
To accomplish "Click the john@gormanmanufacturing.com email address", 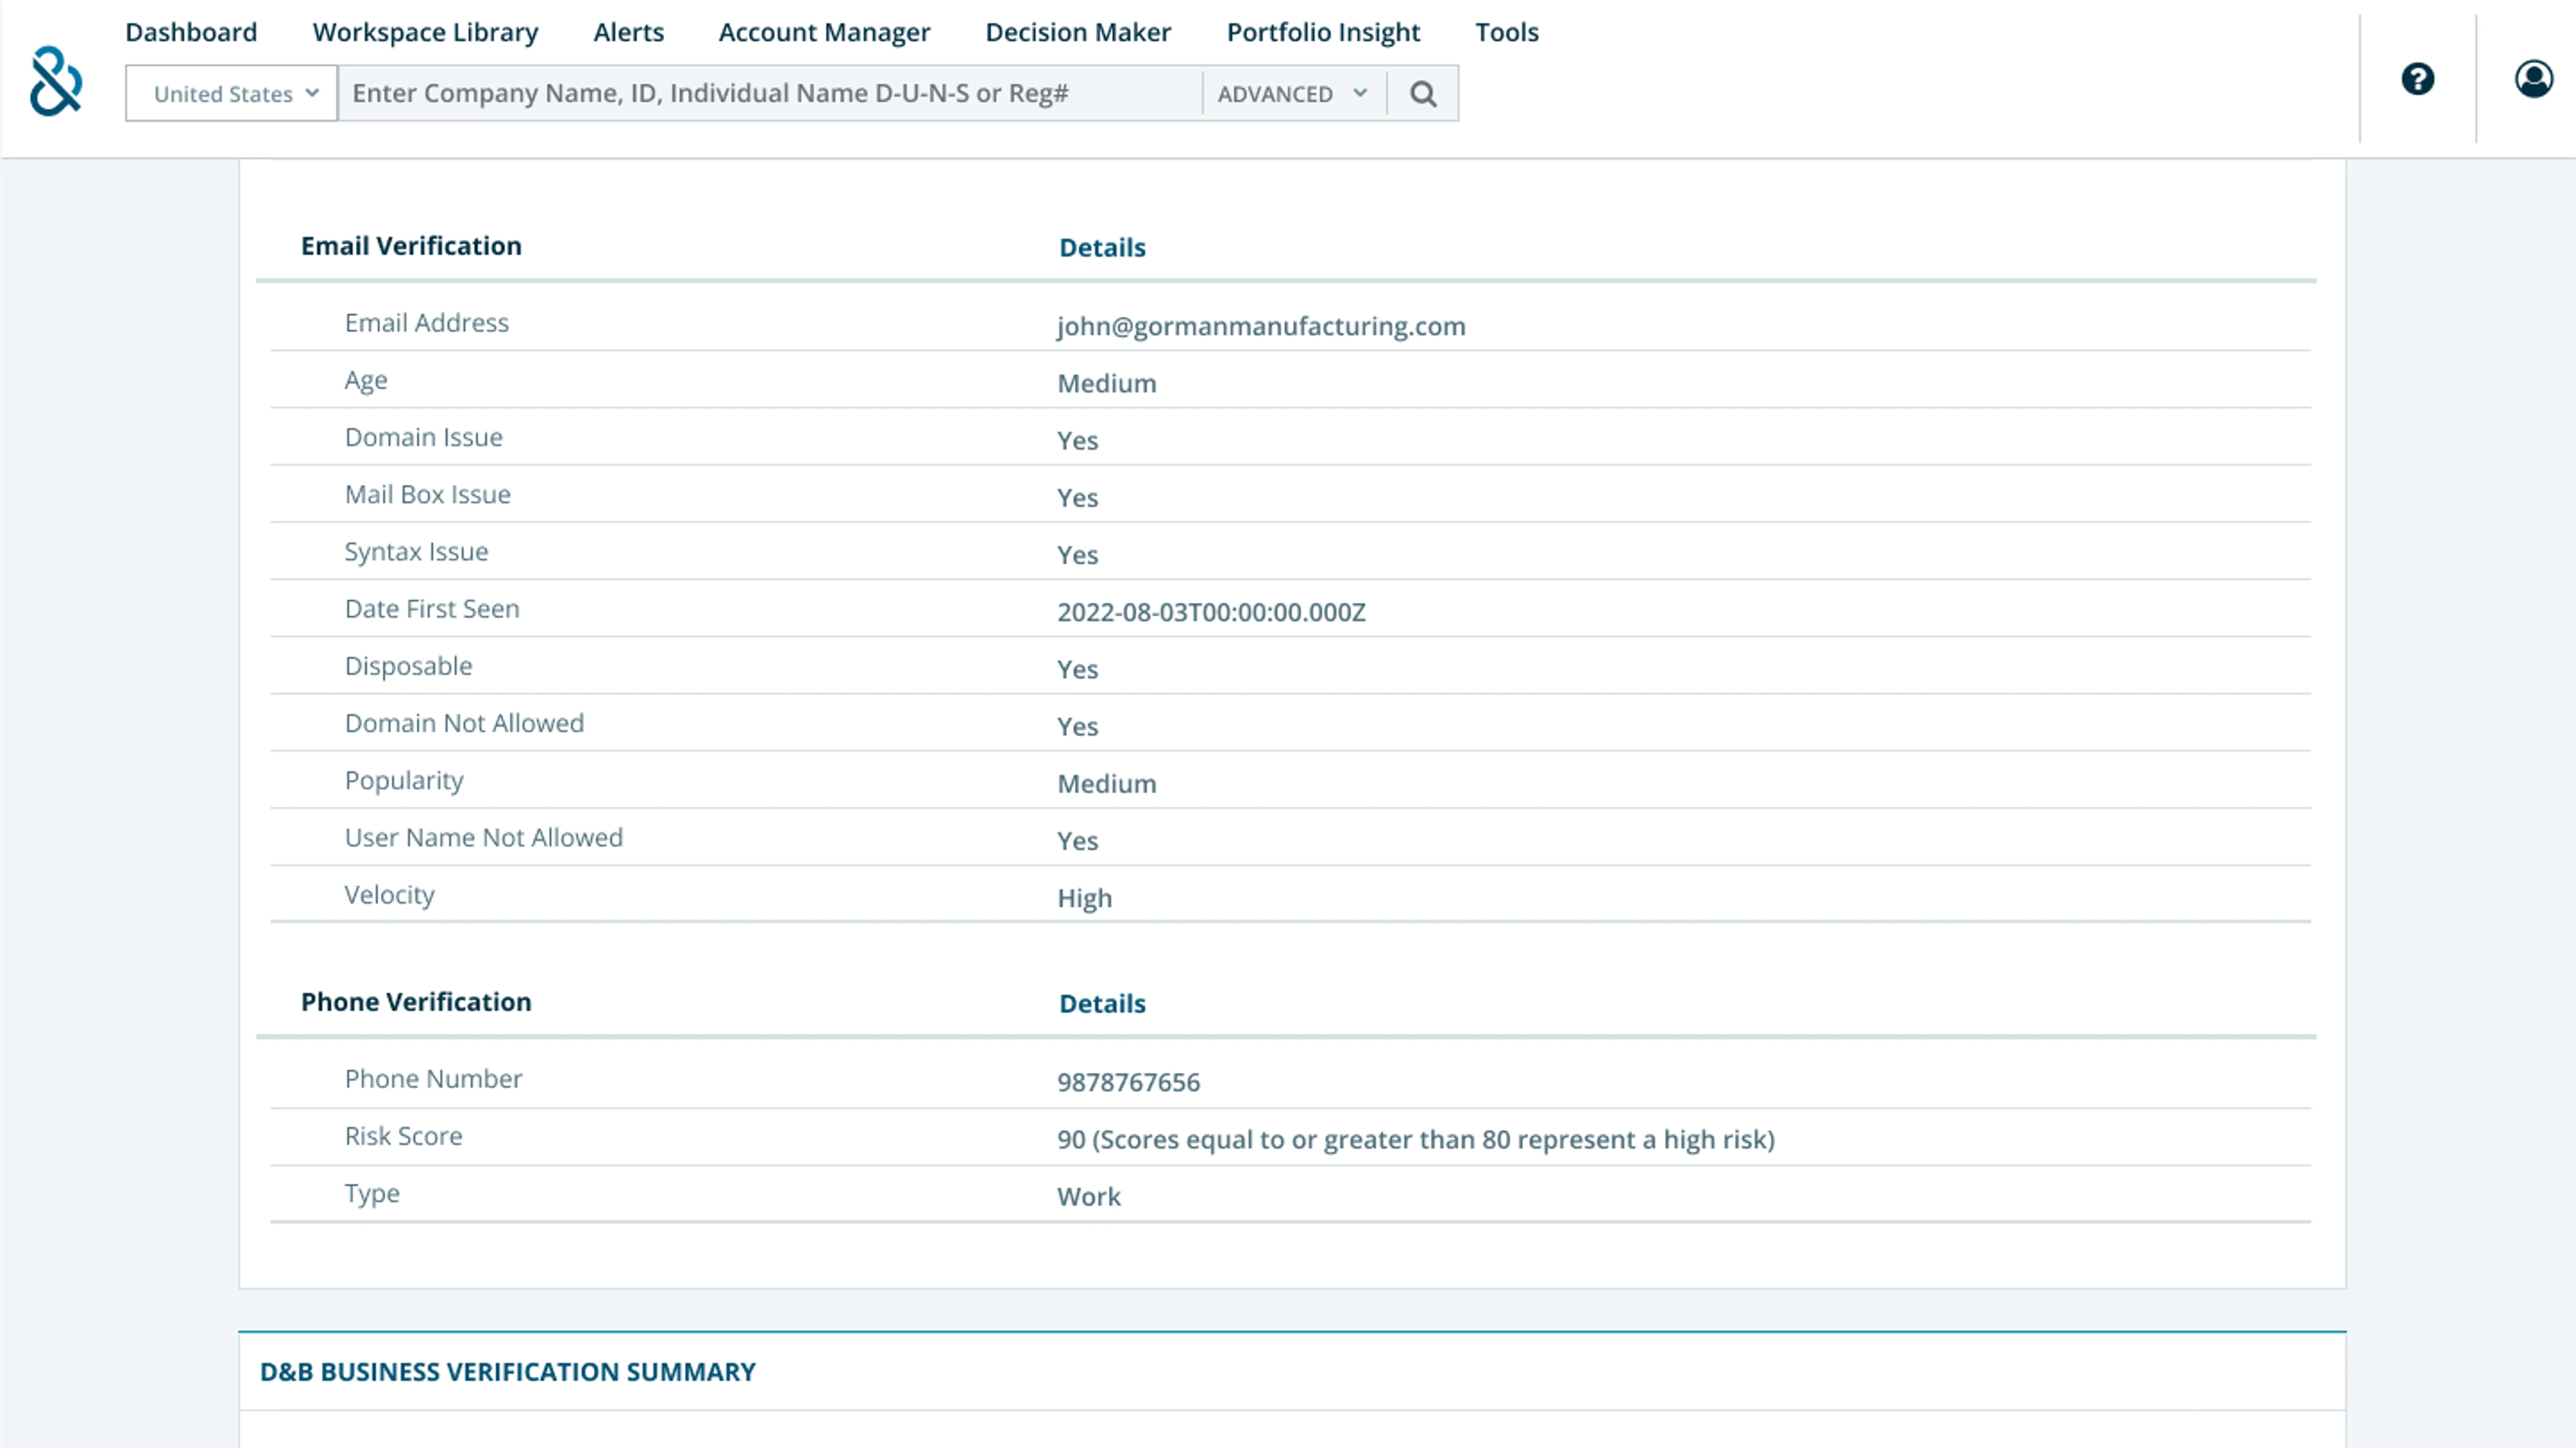I will [1261, 327].
